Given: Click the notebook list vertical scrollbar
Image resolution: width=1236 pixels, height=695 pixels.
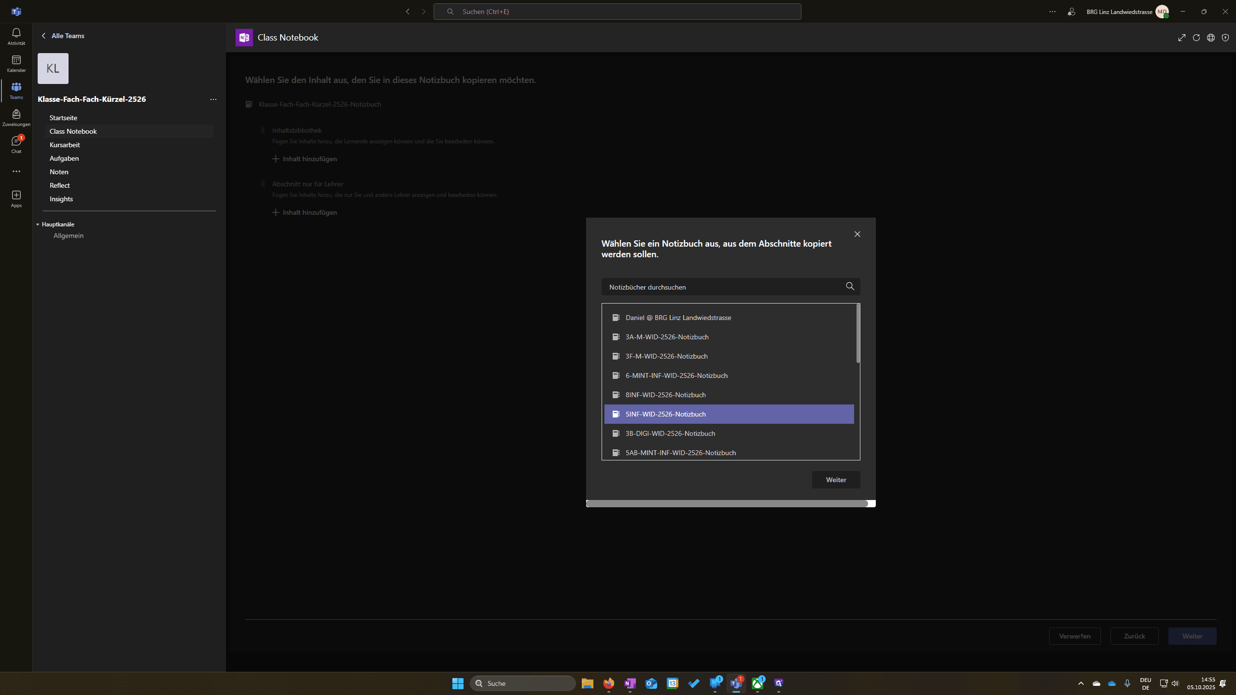Looking at the screenshot, I should (x=858, y=334).
